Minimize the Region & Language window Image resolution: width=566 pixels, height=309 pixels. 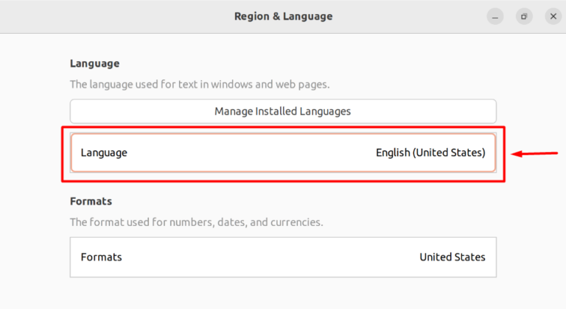pos(495,17)
